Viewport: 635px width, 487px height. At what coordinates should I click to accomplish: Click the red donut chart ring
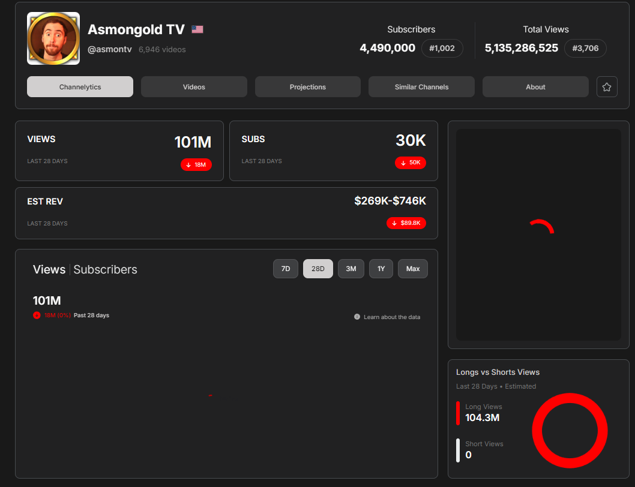(x=570, y=398)
